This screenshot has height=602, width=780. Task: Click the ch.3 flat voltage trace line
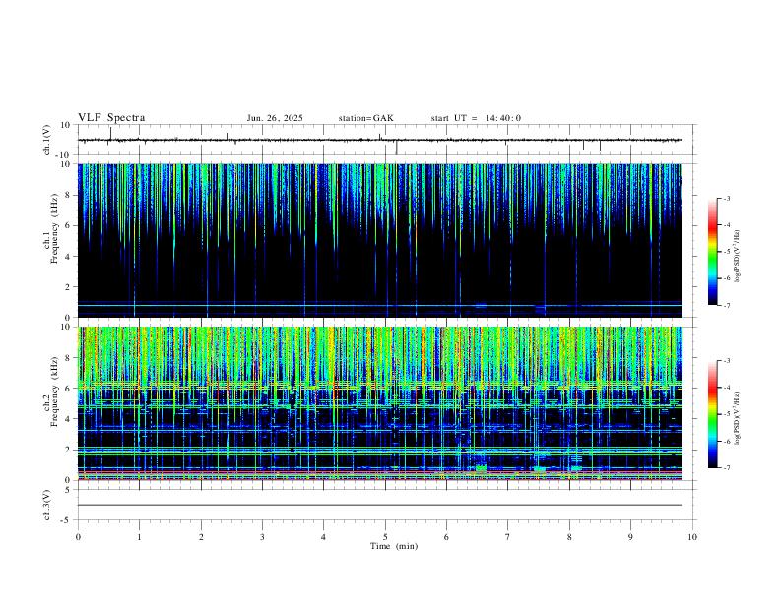(379, 505)
